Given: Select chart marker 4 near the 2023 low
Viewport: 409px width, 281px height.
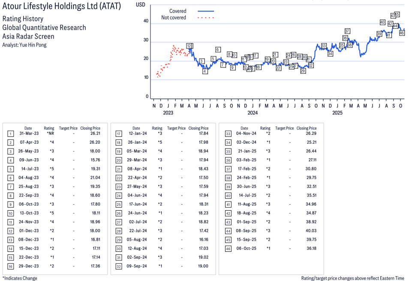Looking at the screenshot, I should (x=205, y=71).
